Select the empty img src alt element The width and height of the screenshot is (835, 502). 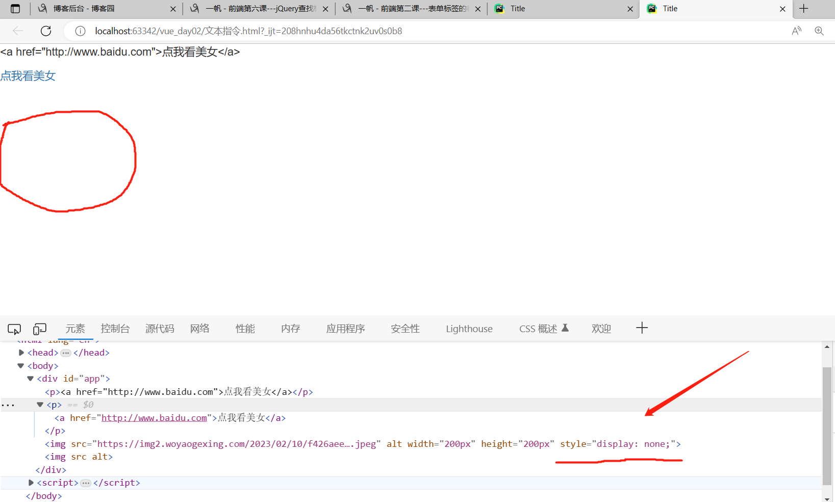[x=79, y=457]
